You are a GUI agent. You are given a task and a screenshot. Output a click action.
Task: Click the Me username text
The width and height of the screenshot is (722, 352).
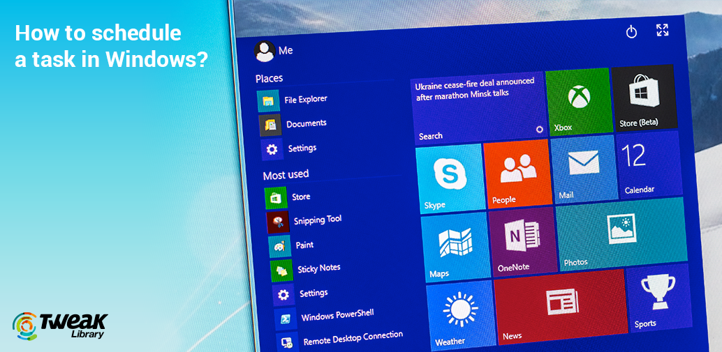286,51
